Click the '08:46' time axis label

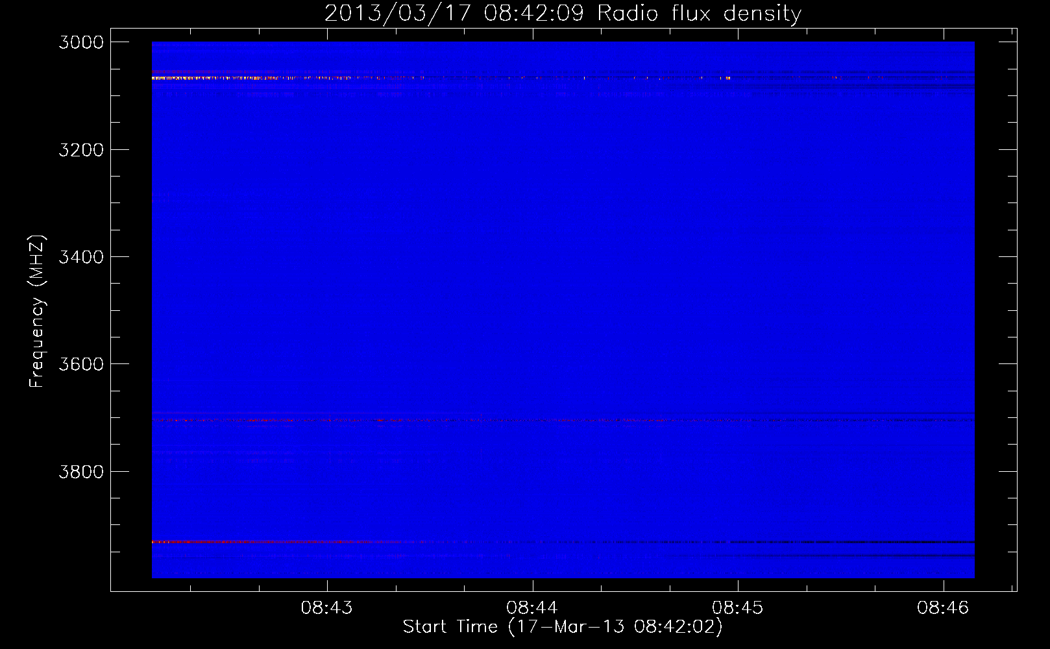943,608
